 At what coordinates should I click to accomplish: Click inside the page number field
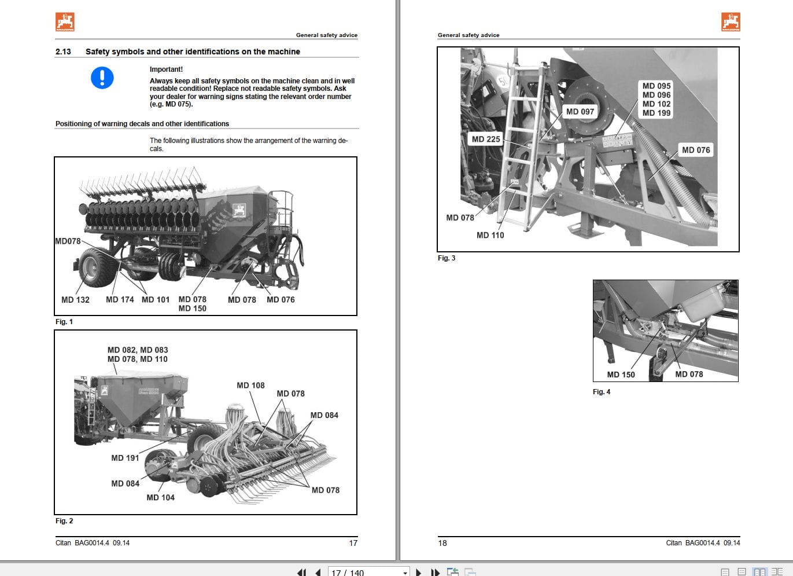tap(353, 572)
